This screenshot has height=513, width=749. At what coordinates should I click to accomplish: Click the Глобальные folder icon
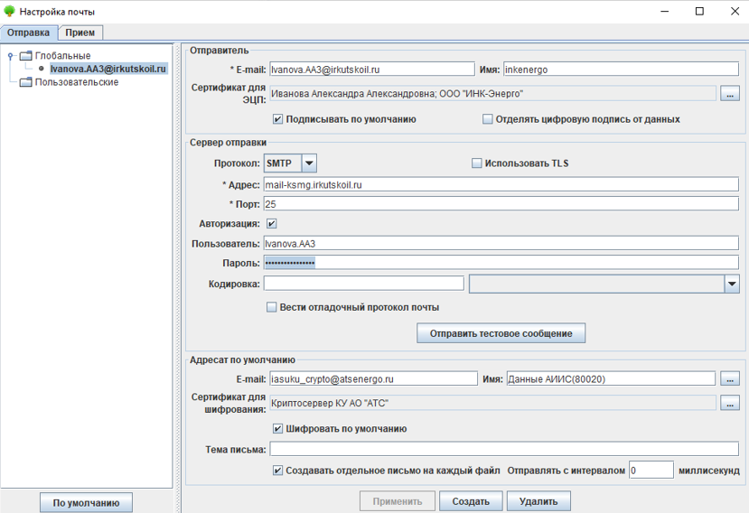click(x=26, y=56)
